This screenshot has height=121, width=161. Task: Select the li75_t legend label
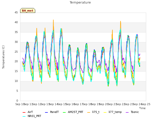click(96, 112)
